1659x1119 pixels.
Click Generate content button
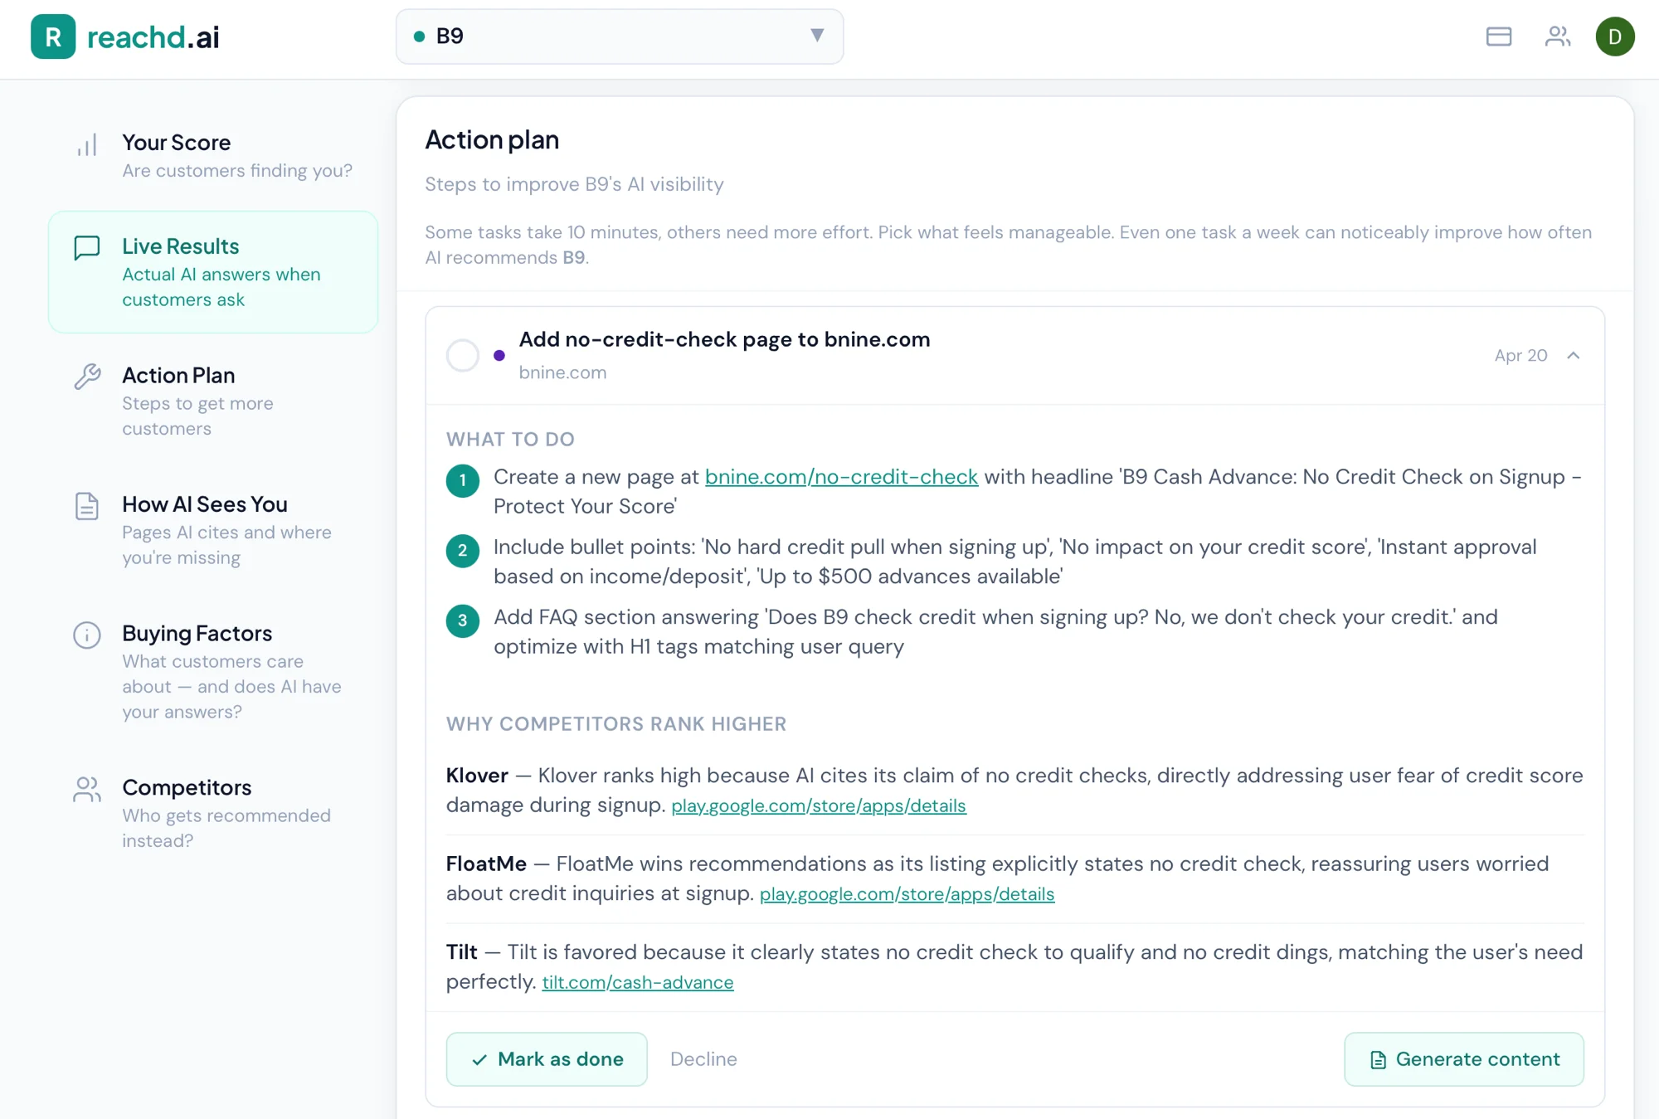click(x=1464, y=1059)
